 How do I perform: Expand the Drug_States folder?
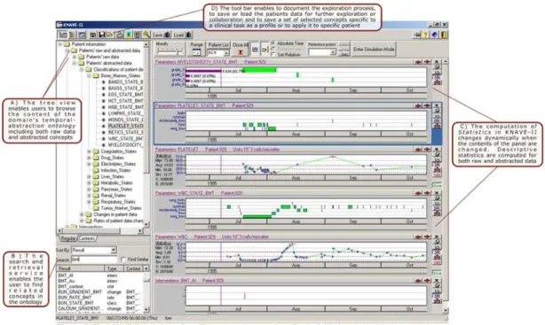point(89,158)
